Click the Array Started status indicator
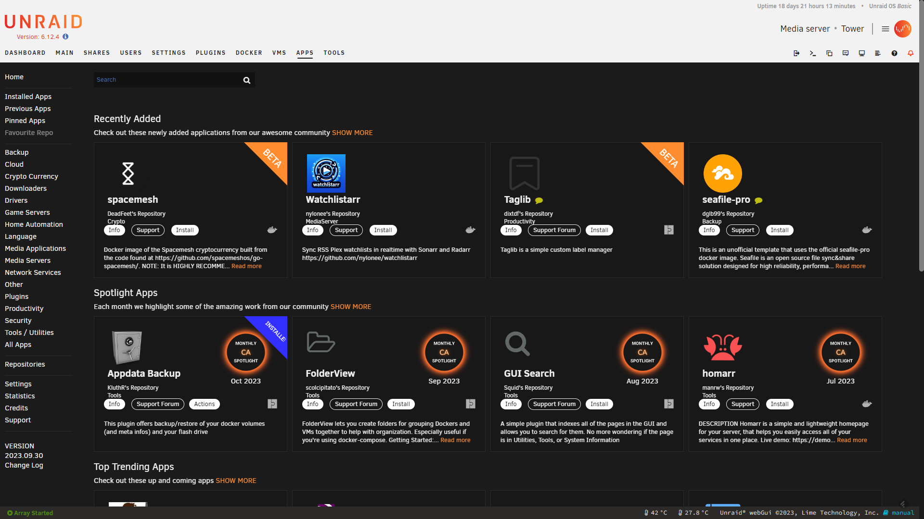Screen dimensions: 924x519 coord(29,513)
